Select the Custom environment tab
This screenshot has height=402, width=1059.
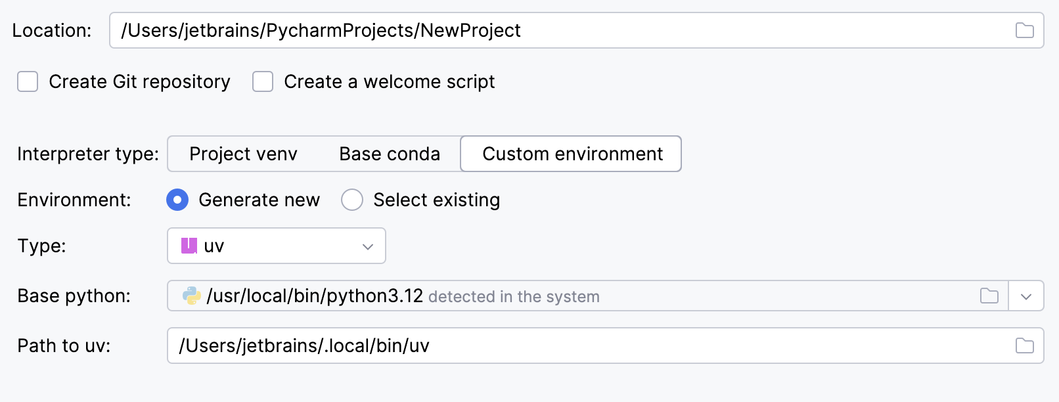571,154
